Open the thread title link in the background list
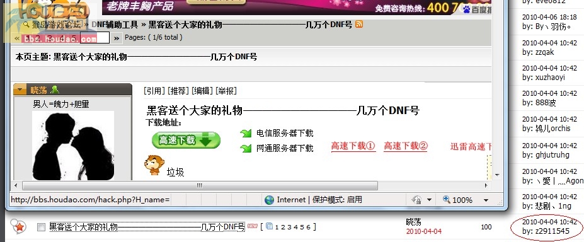 [x=147, y=227]
